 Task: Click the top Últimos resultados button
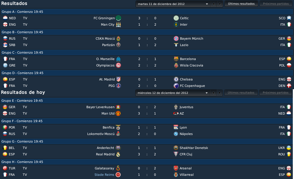241,4
